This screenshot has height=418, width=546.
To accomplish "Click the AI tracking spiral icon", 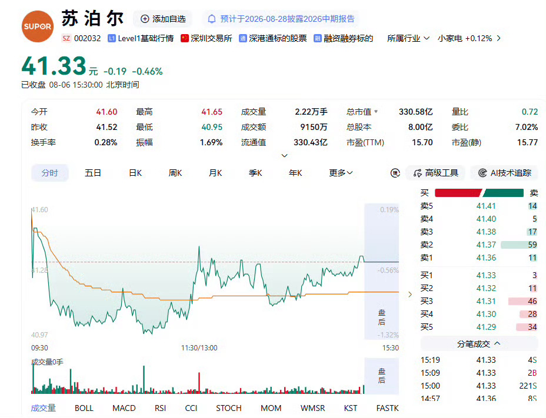I will coord(482,173).
